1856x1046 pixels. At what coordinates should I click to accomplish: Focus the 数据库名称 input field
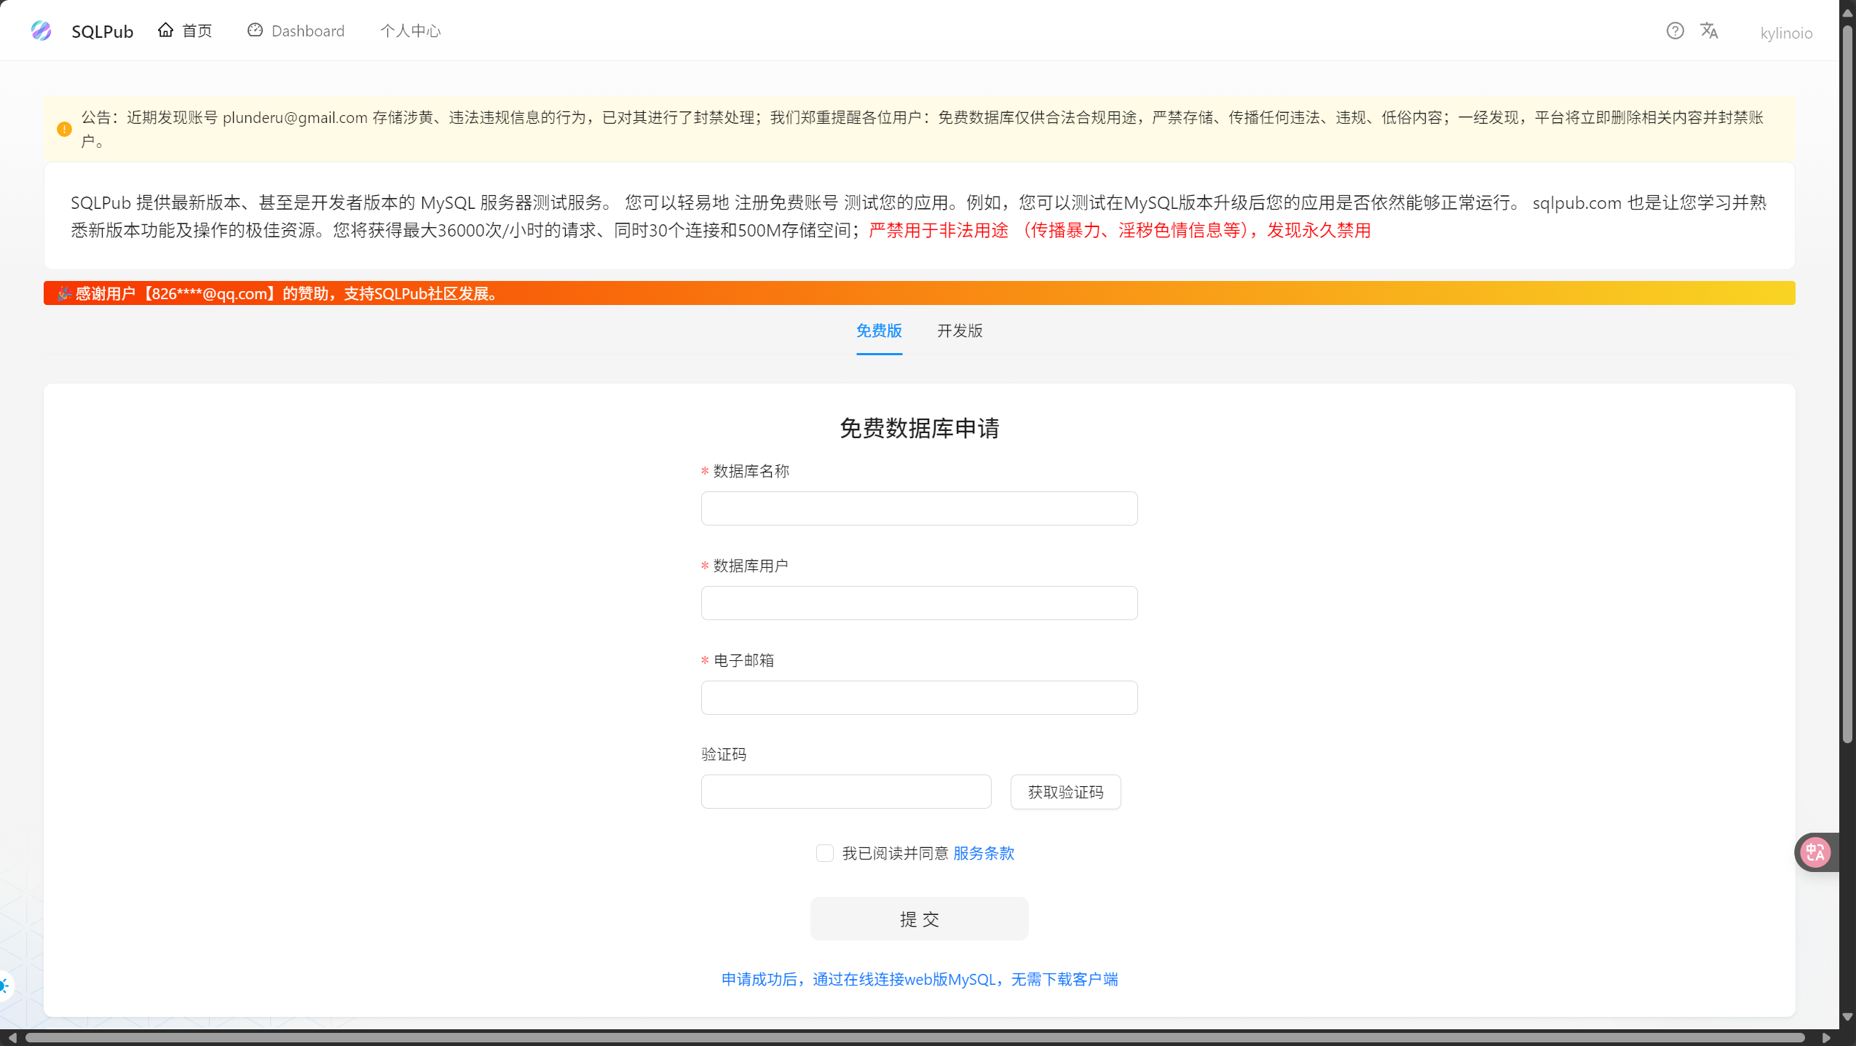(919, 508)
